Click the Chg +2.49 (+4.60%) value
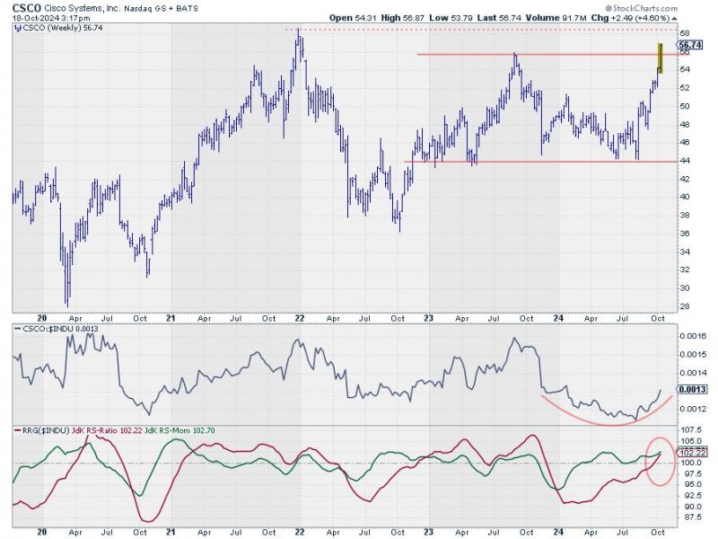 pyautogui.click(x=634, y=18)
